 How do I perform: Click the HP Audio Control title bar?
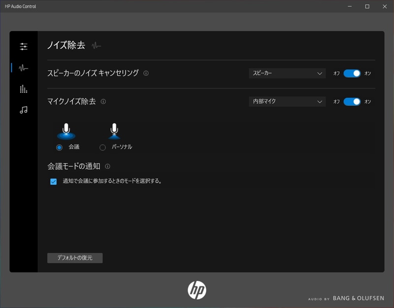pos(23,6)
